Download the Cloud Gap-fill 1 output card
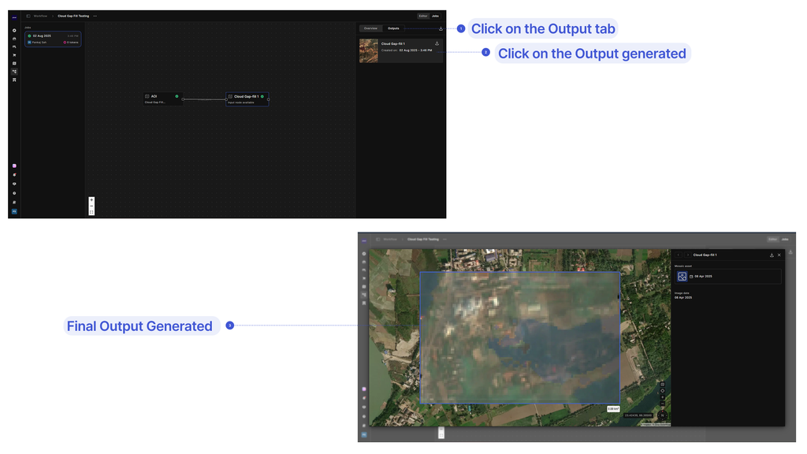807x454 pixels. [437, 43]
